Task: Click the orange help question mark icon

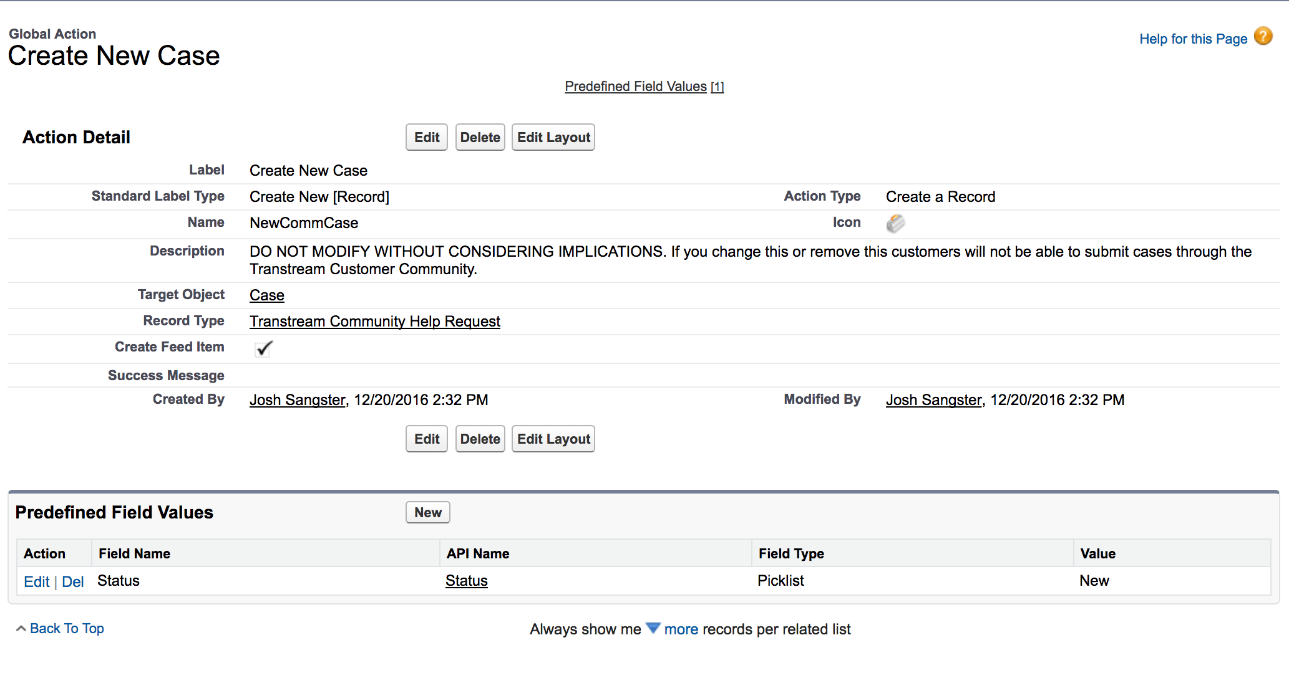Action: 1263,37
